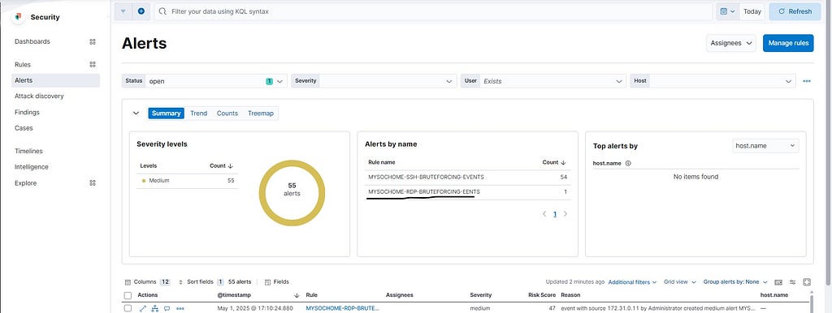832x313 pixels.
Task: Click the KQL filter search field
Action: 433,11
